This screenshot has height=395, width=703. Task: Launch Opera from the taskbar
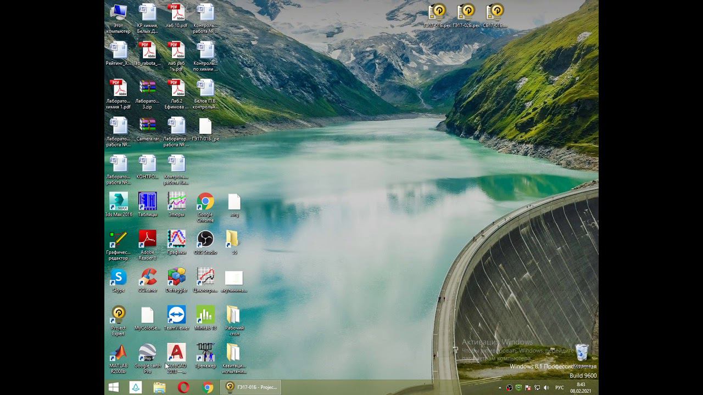pyautogui.click(x=183, y=387)
